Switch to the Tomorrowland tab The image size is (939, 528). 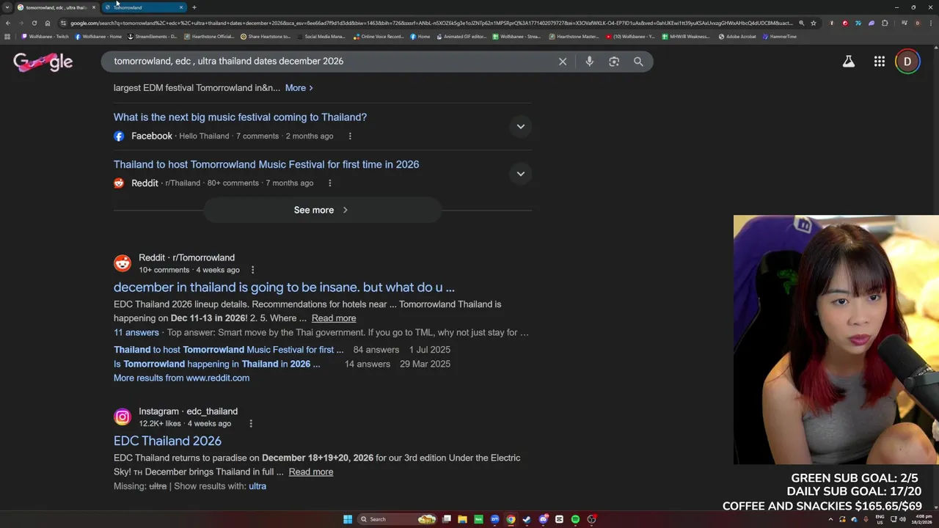pos(144,7)
